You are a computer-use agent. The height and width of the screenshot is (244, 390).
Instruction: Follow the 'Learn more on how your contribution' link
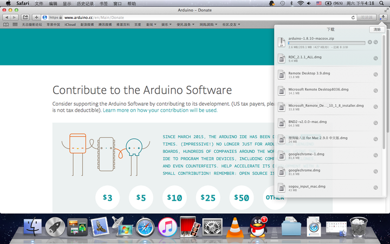pos(160,110)
